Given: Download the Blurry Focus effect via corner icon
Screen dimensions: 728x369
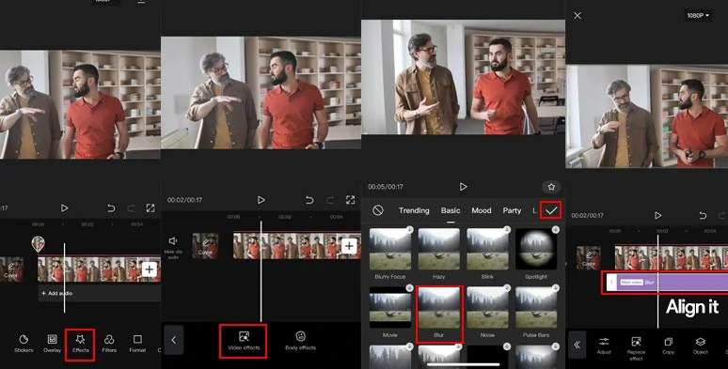Looking at the screenshot, I should [409, 230].
